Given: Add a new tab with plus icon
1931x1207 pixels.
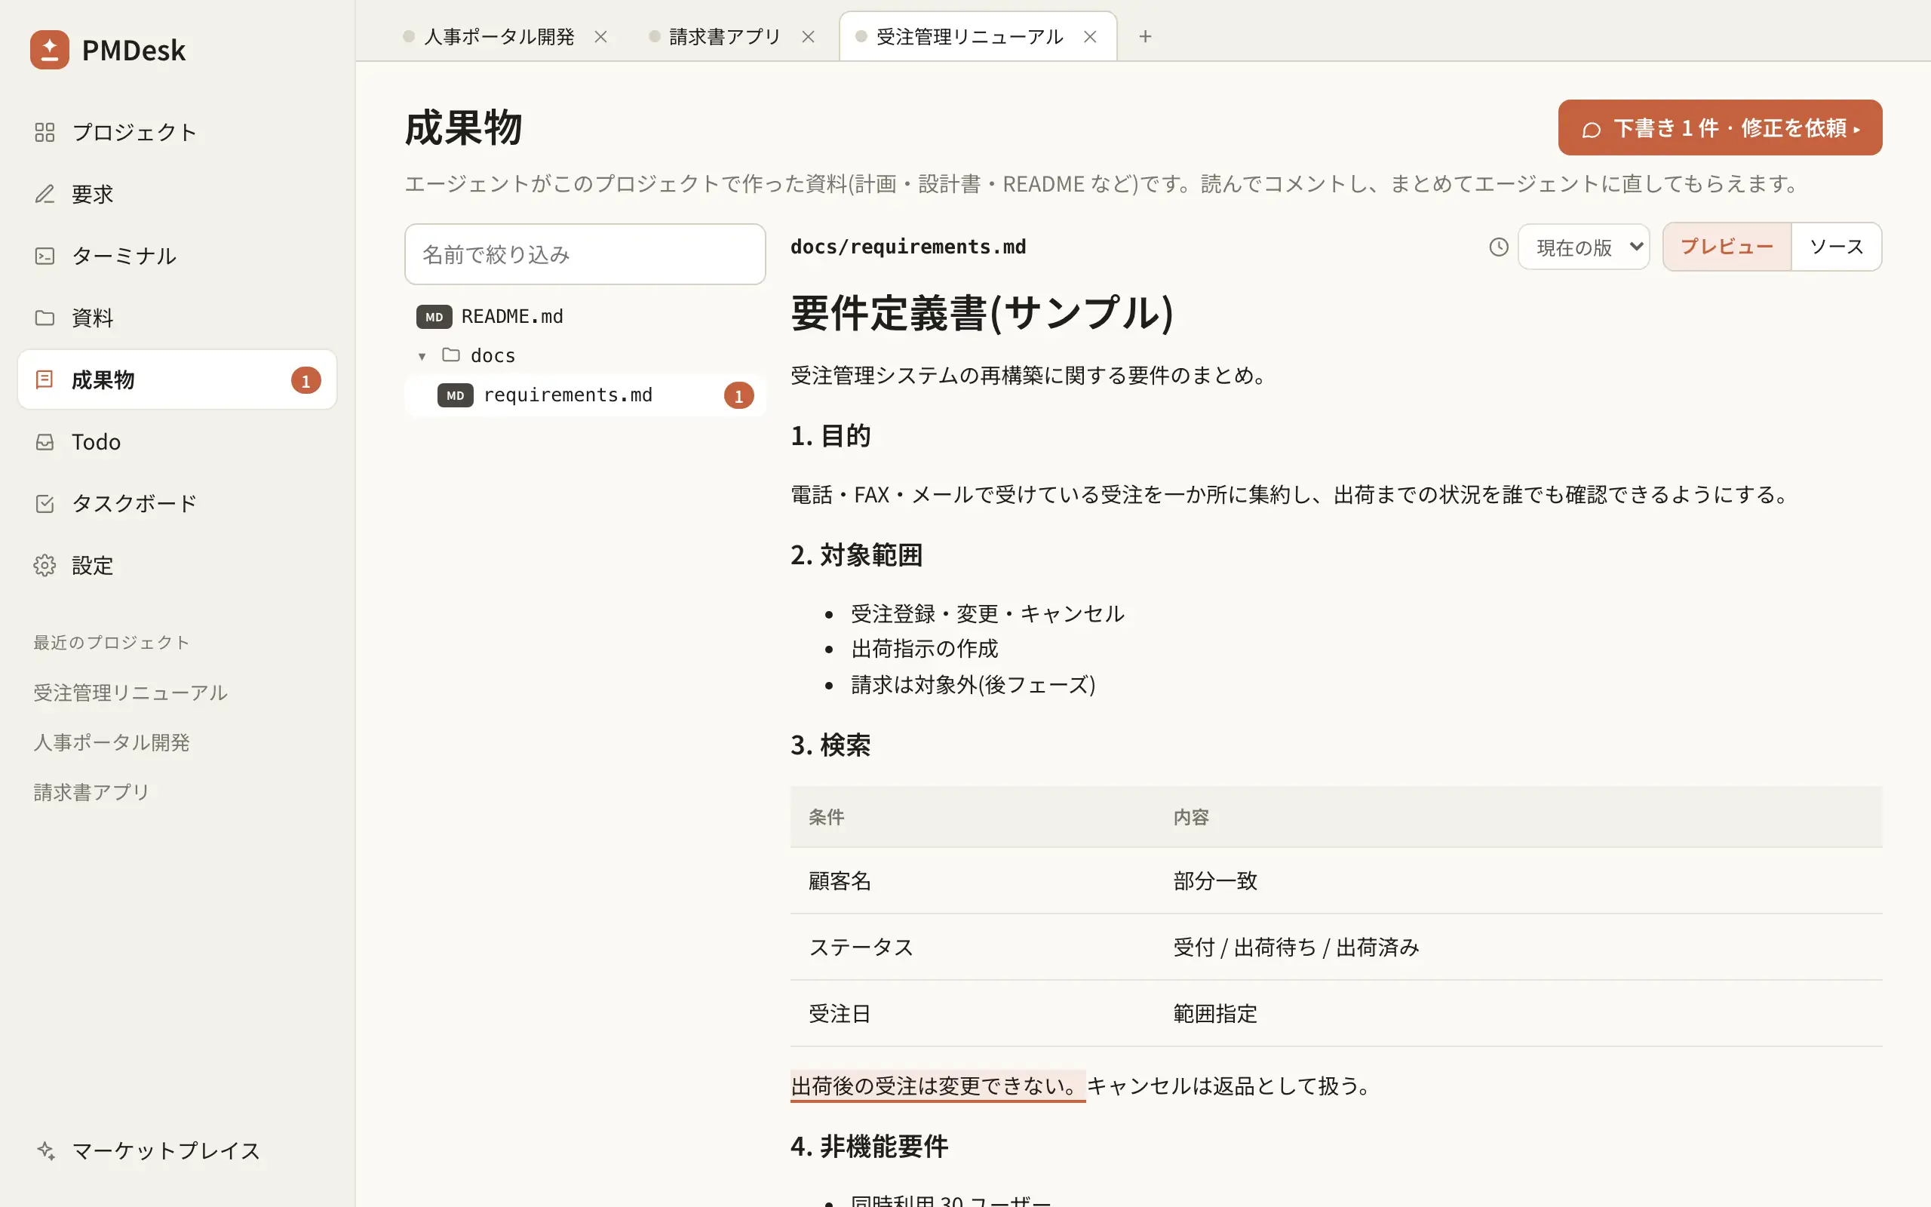Looking at the screenshot, I should click(1145, 36).
